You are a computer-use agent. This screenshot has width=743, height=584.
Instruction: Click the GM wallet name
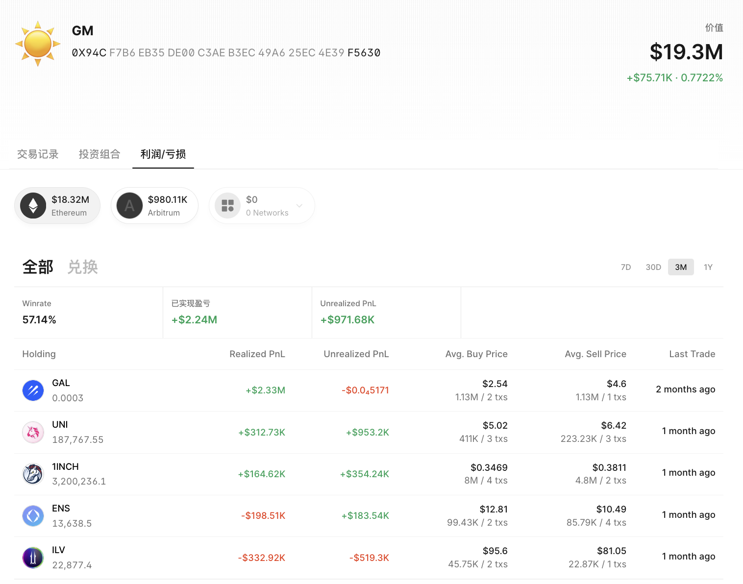pyautogui.click(x=82, y=31)
